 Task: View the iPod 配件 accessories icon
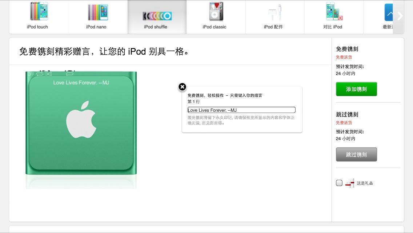[x=275, y=12]
